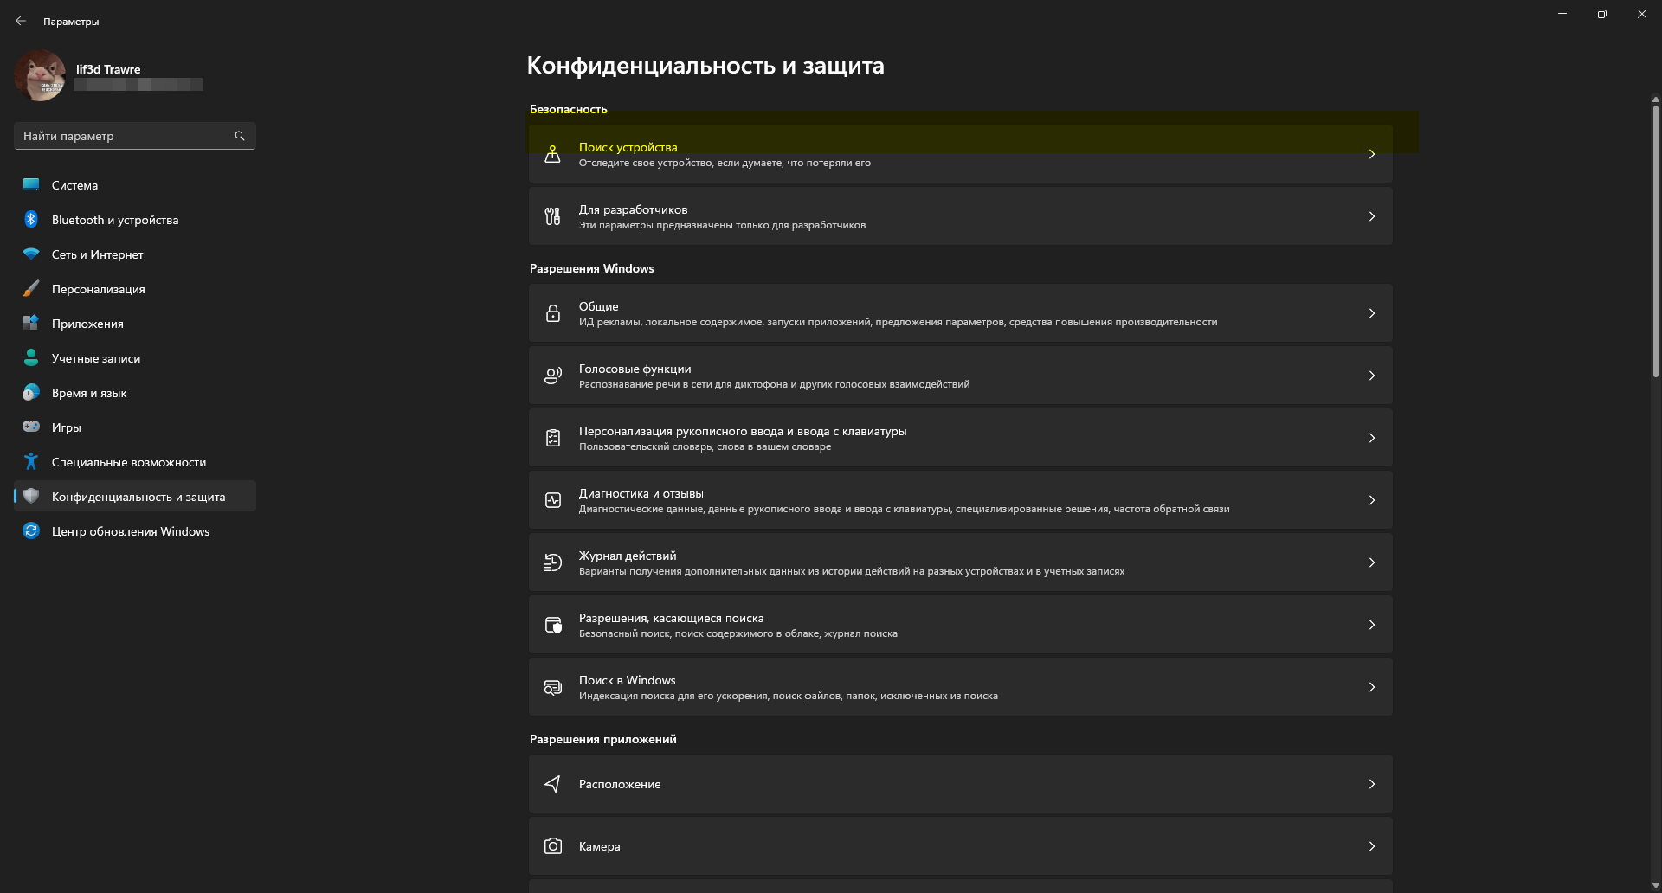Screen dimensions: 1662x893
Task: Click the clipboard icon for Персонализация рукописного ввода
Action: pyautogui.click(x=552, y=438)
